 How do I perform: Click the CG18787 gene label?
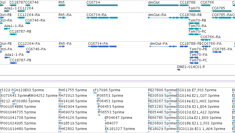(17, 2)
